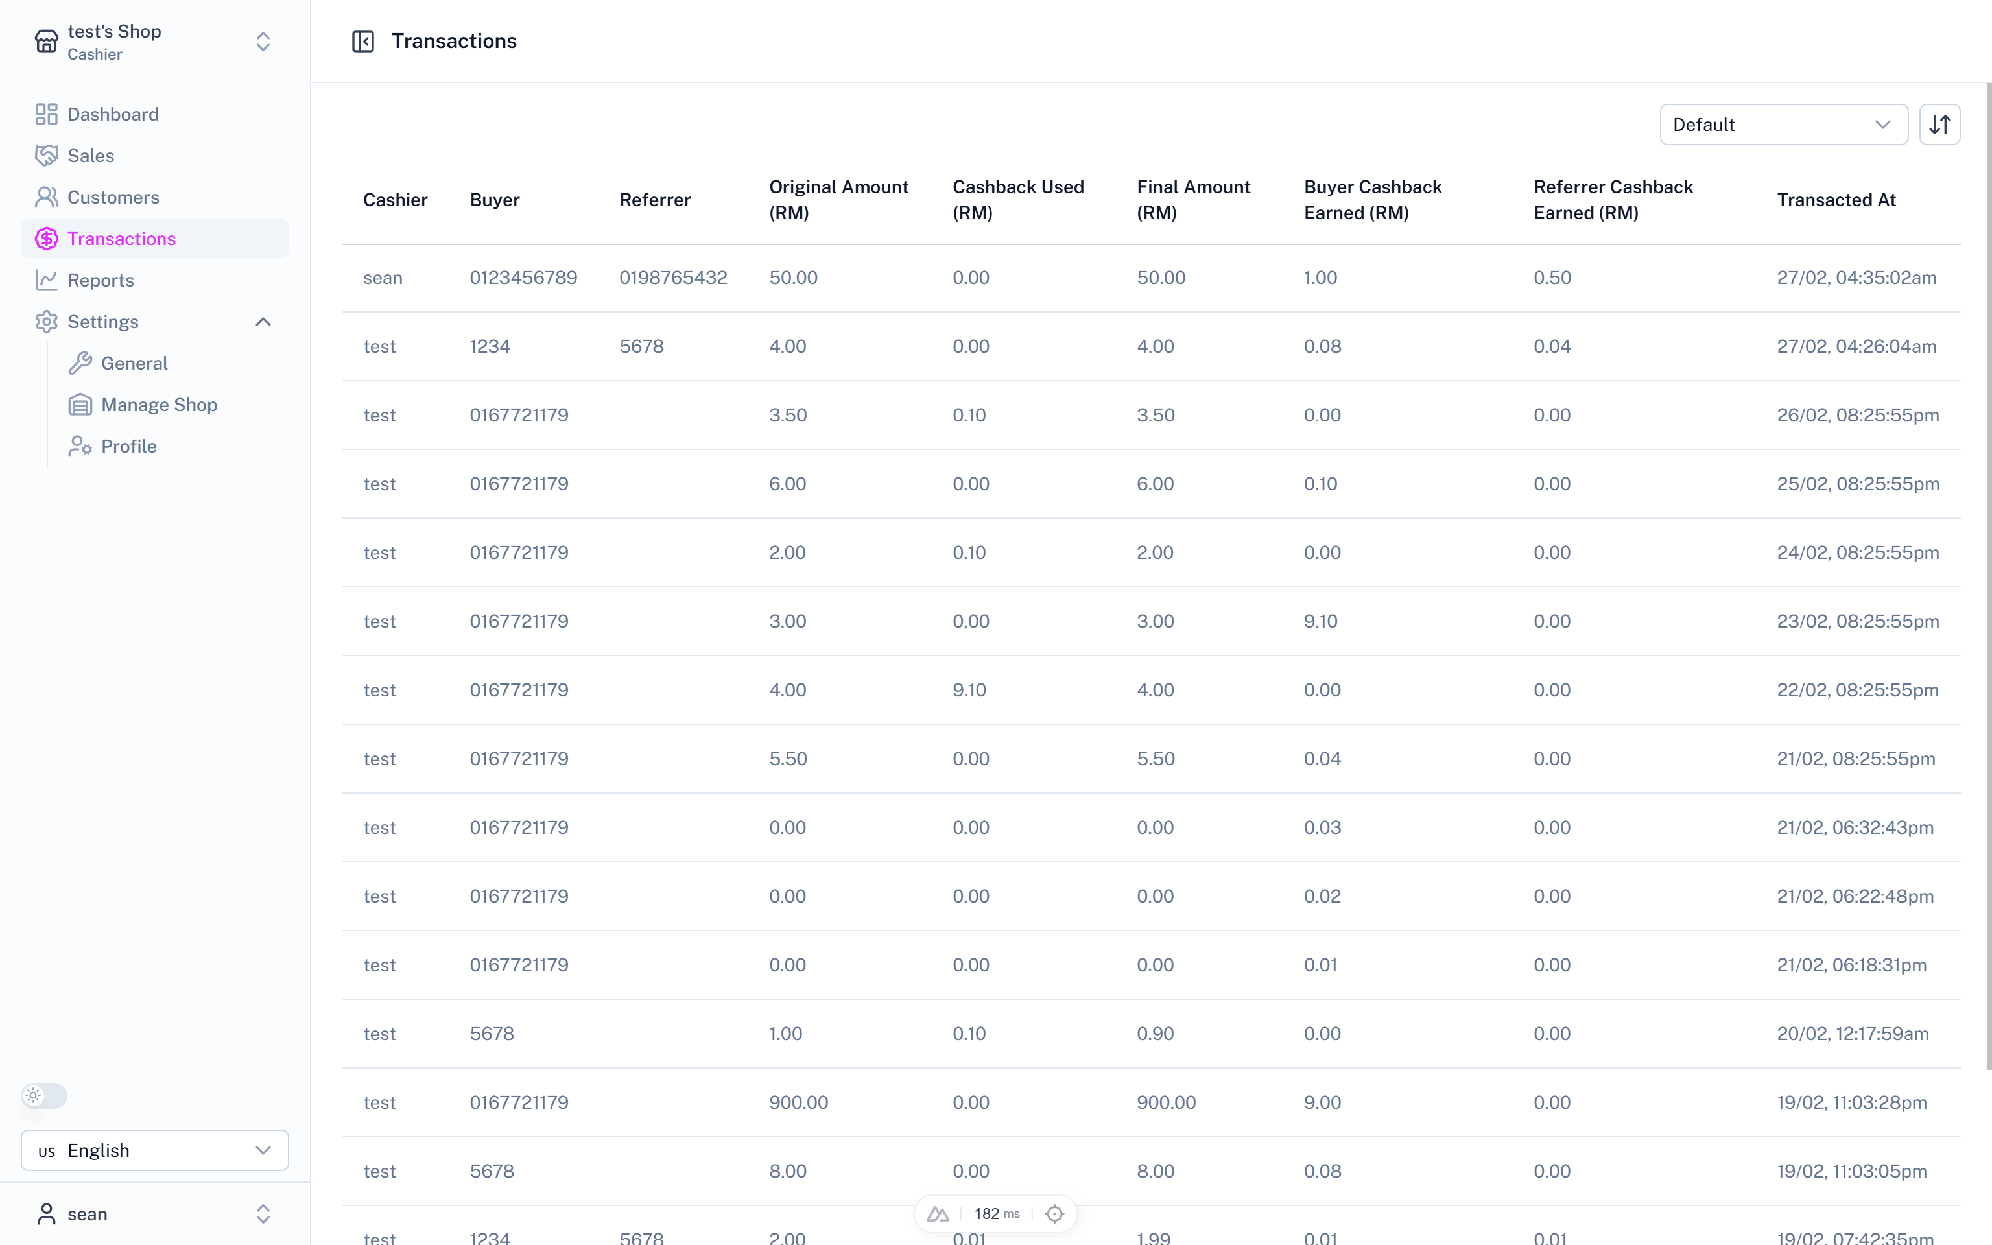
Task: Click the Dashboard grid icon
Action: [47, 115]
